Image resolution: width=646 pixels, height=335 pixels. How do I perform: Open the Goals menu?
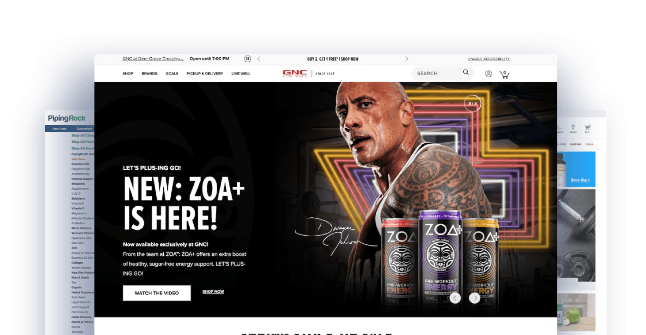(x=172, y=74)
